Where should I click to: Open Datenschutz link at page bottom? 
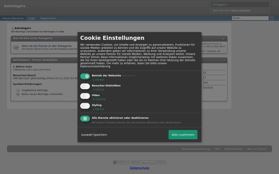139,168
